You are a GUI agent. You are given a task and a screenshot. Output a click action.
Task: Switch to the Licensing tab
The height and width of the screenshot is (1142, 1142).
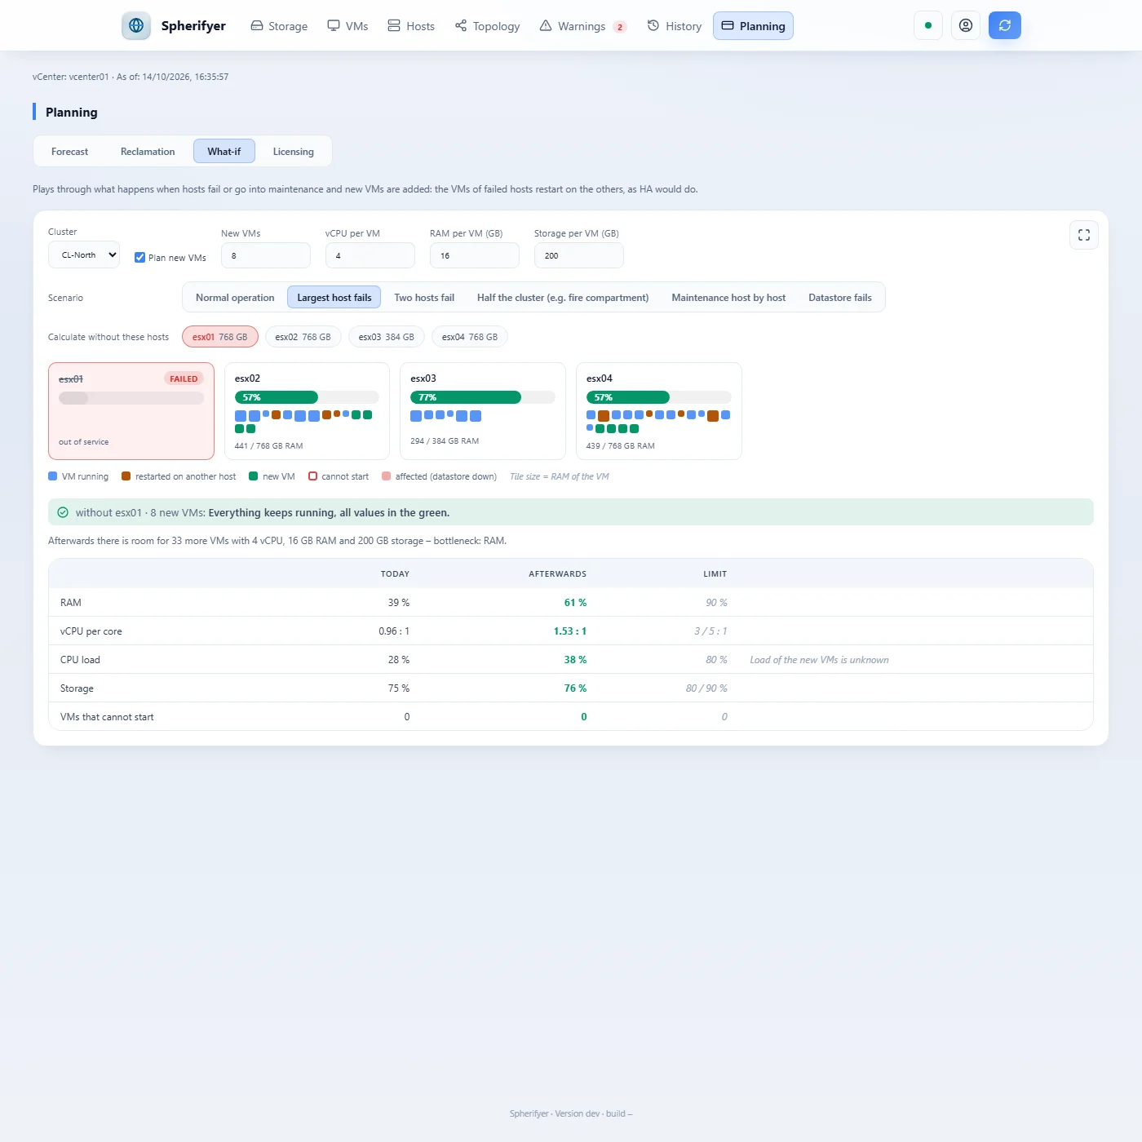tap(293, 152)
